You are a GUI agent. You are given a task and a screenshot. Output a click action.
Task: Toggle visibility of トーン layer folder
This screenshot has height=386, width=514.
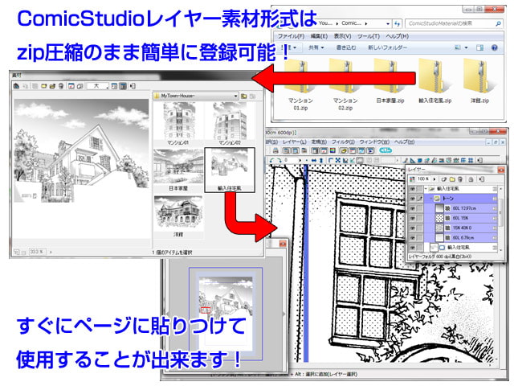tap(414, 197)
